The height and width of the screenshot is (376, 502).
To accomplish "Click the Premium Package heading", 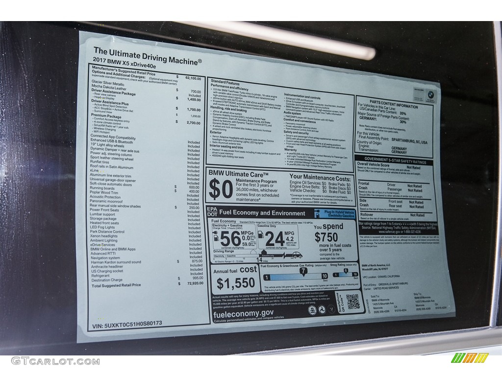I will pos(106,116).
